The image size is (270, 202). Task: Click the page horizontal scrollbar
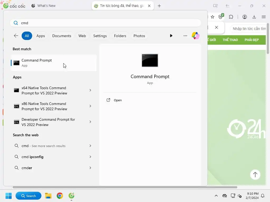(x=125, y=187)
